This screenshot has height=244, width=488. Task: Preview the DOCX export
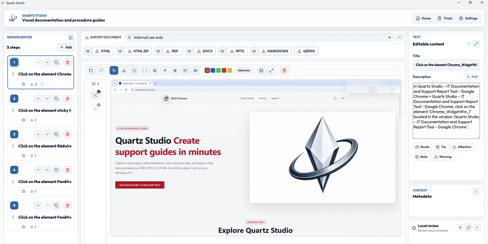pos(189,51)
